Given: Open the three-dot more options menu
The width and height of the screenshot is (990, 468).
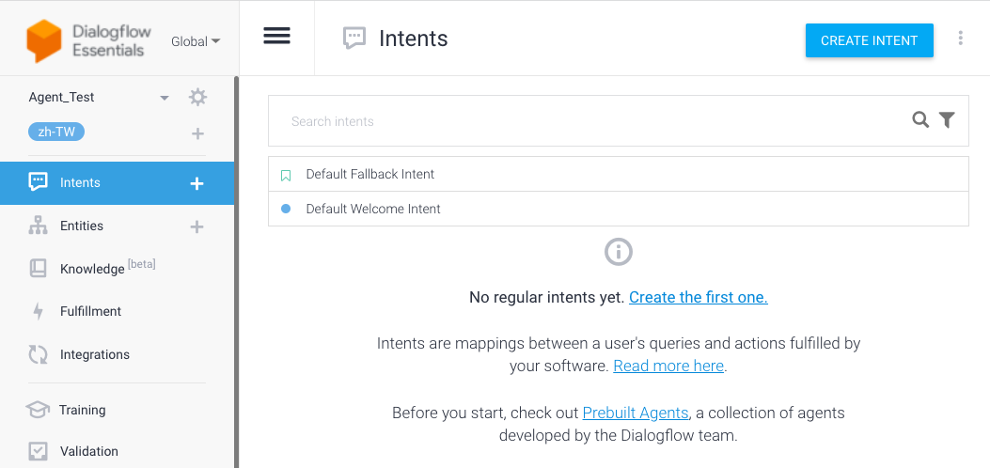Looking at the screenshot, I should [x=960, y=38].
